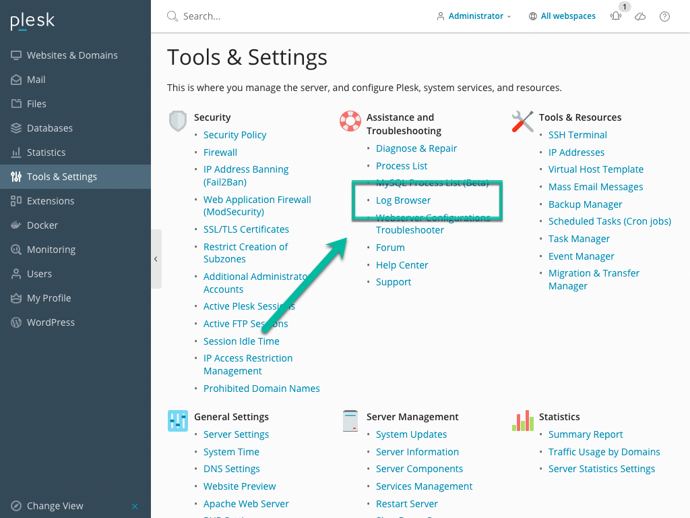The height and width of the screenshot is (518, 690).
Task: Open the Firewall link
Action: [220, 152]
